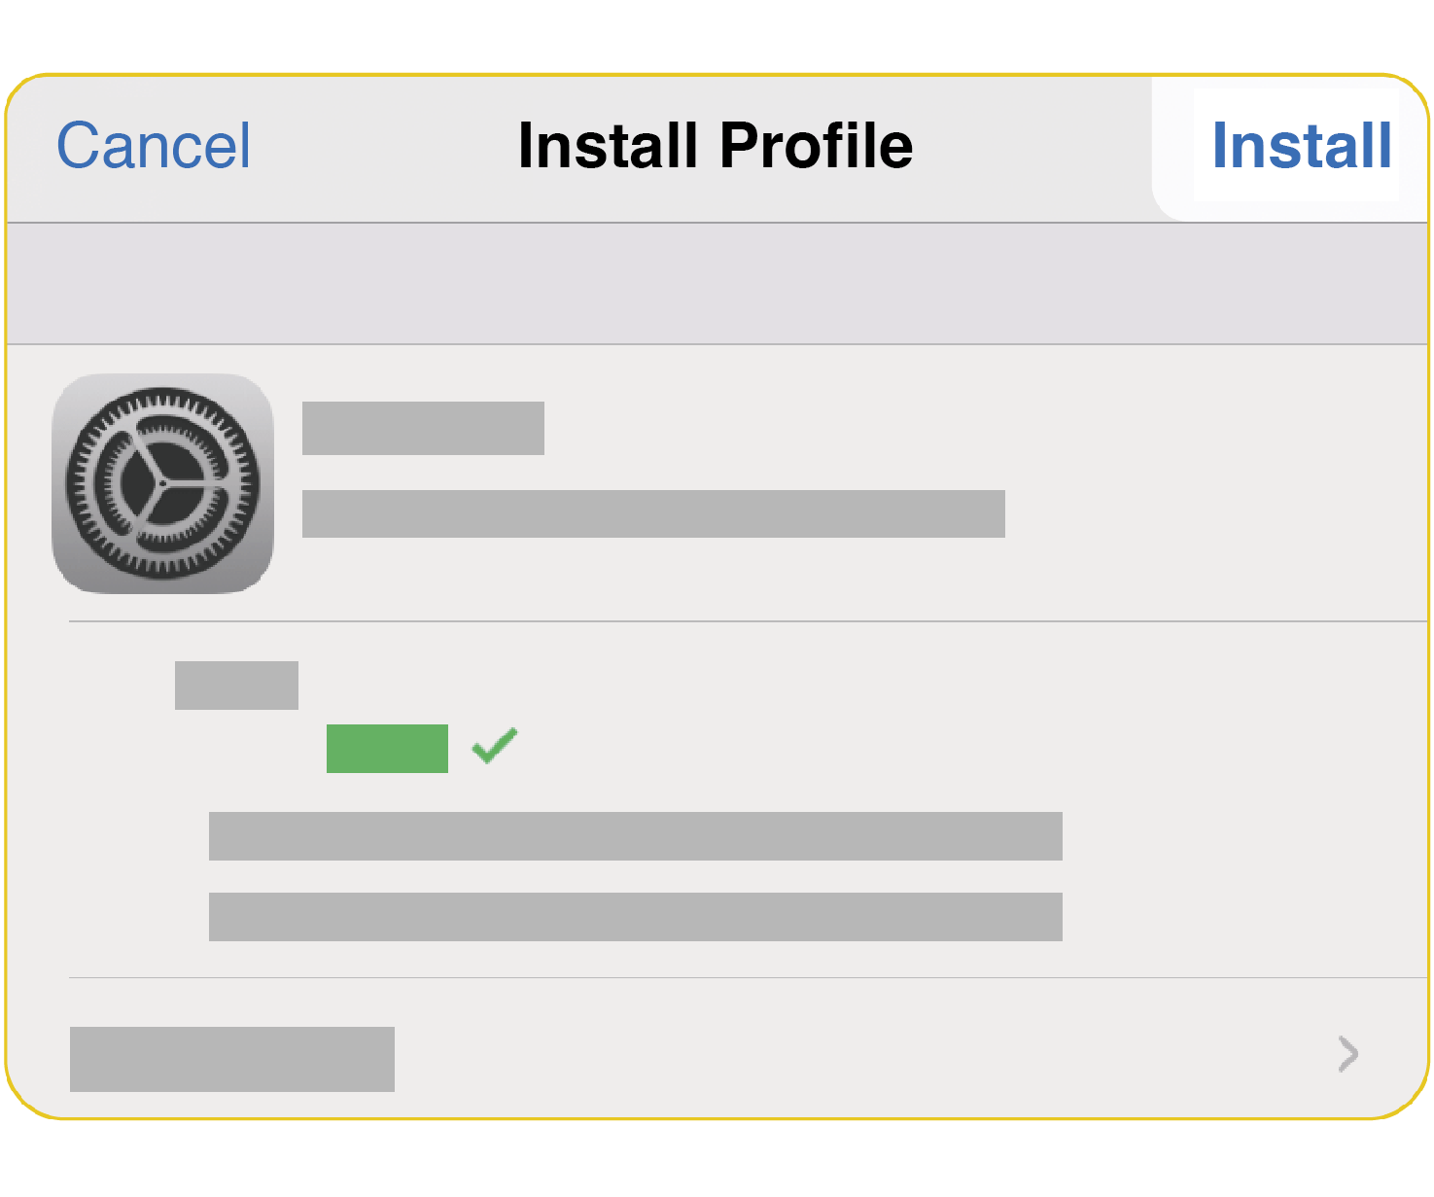1434x1197 pixels.
Task: Select the first long gray bar below green badge
Action: [x=635, y=836]
